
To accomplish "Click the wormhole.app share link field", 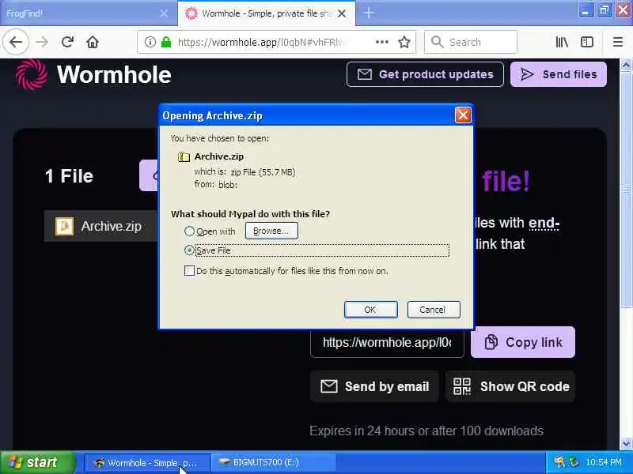I will 387,343.
